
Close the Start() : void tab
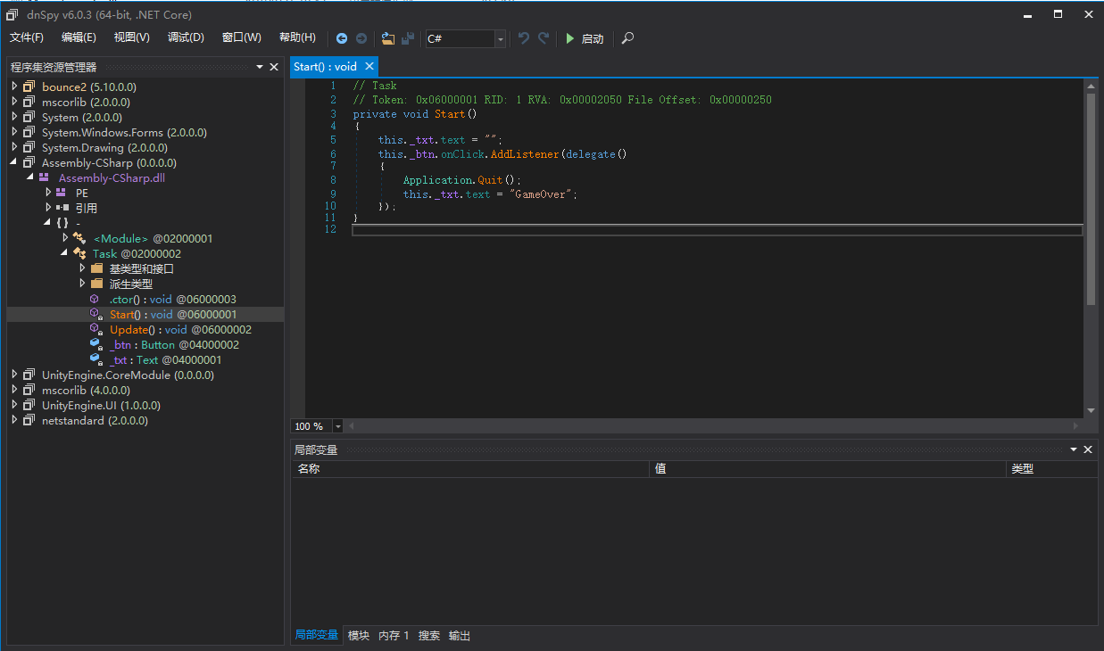click(x=369, y=66)
